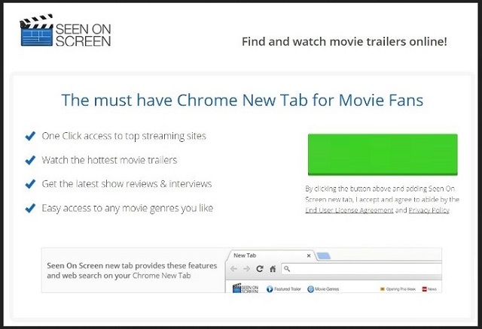The image size is (482, 329).
Task: Close the New Tab tab with X
Action: [309, 255]
